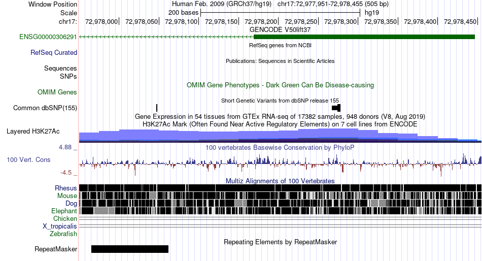Click the ENSG00000306291 gene label
The height and width of the screenshot is (261, 482).
pos(48,37)
